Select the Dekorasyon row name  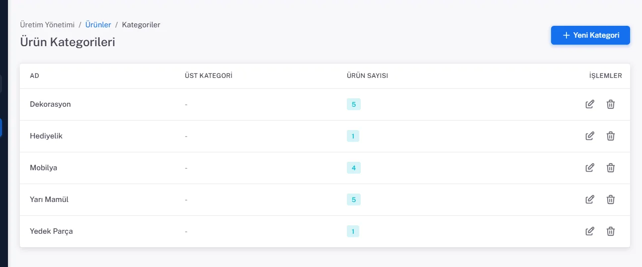click(50, 104)
